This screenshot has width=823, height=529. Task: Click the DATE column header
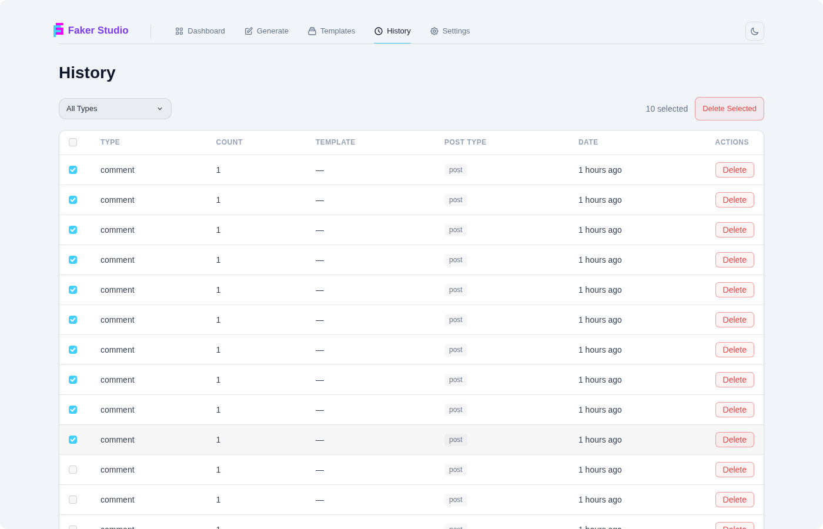pos(588,142)
